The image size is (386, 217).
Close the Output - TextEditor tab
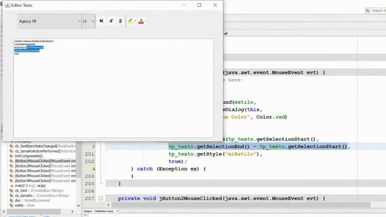tap(117, 211)
